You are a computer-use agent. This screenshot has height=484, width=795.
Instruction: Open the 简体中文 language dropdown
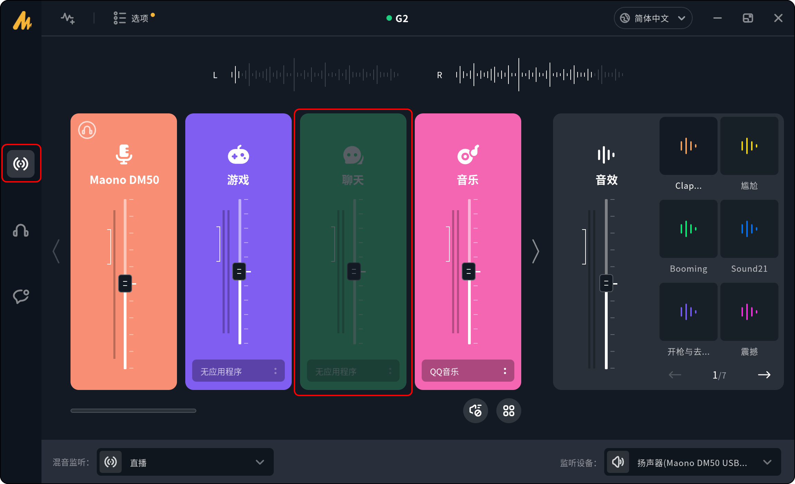pyautogui.click(x=653, y=18)
